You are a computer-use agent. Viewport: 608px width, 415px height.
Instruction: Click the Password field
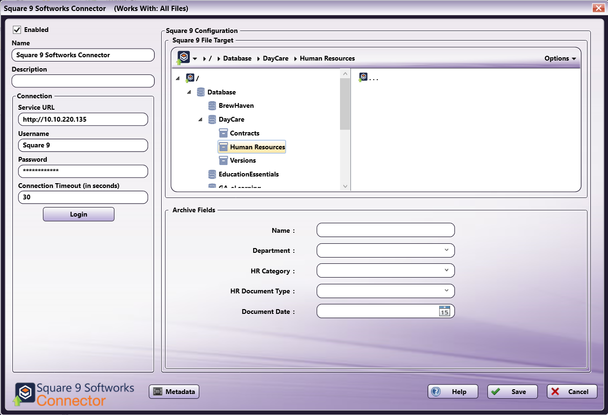click(x=83, y=171)
